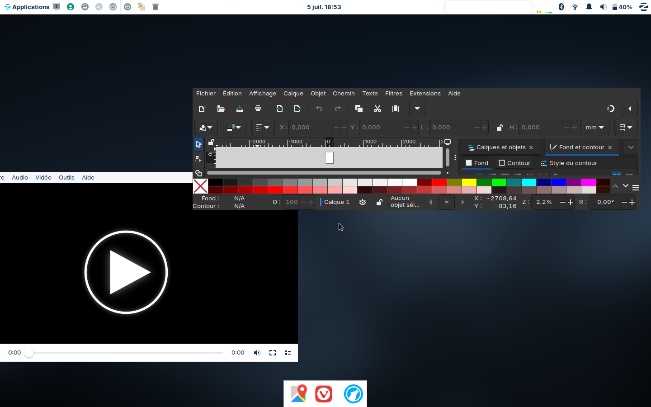Image resolution: width=651 pixels, height=407 pixels.
Task: Toggle the width-height ratio lock
Action: click(500, 128)
